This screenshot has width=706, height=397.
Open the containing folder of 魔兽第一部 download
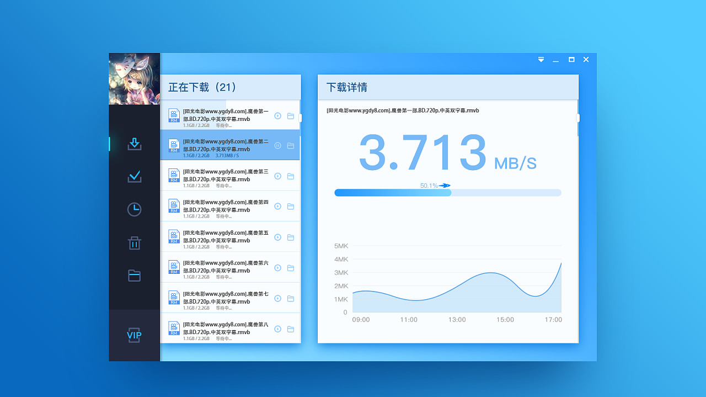pos(291,116)
